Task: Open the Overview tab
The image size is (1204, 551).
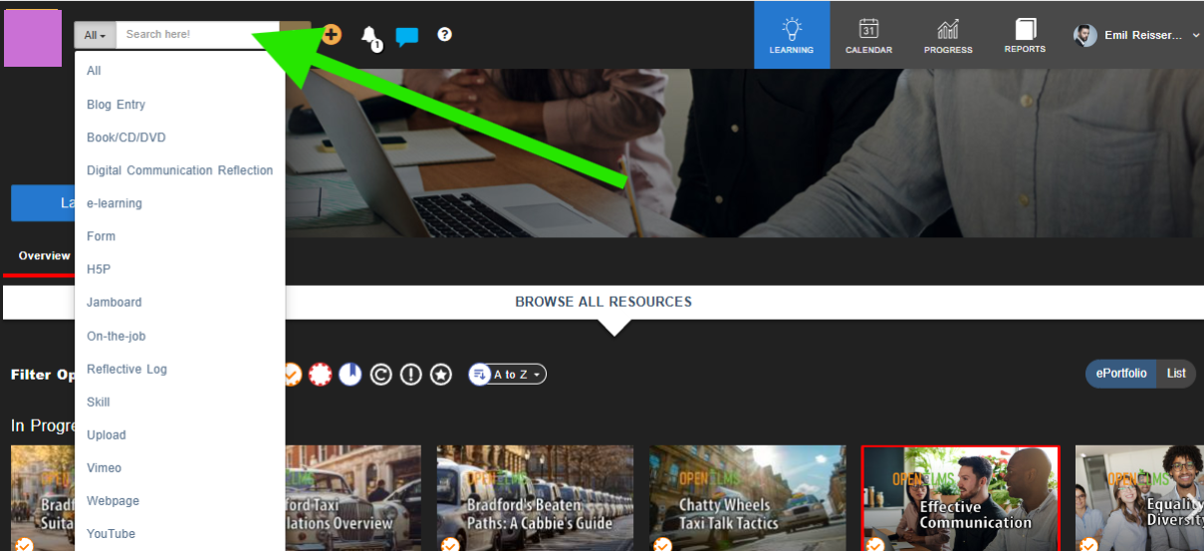Action: (x=44, y=256)
